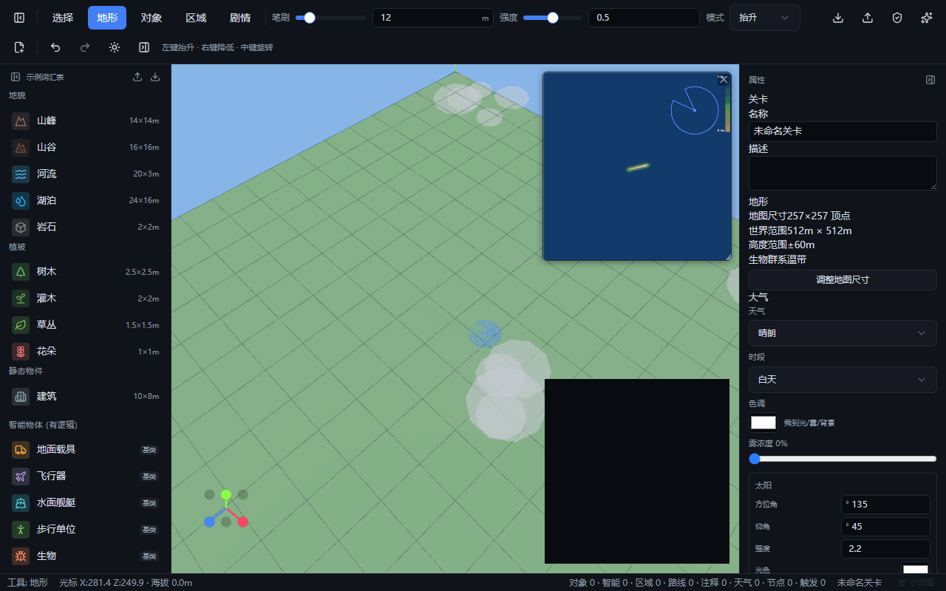Select the 岩石 rock item

coord(86,227)
